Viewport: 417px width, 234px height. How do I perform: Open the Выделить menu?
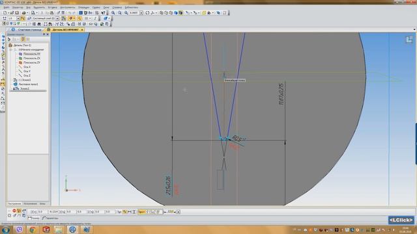click(x=39, y=7)
